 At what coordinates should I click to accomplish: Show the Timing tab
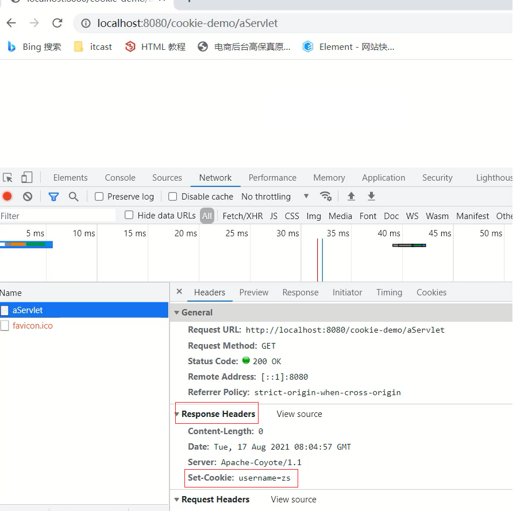click(x=390, y=292)
